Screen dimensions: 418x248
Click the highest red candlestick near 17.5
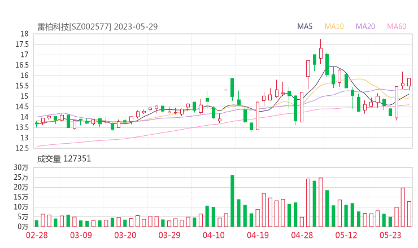pos(321,53)
